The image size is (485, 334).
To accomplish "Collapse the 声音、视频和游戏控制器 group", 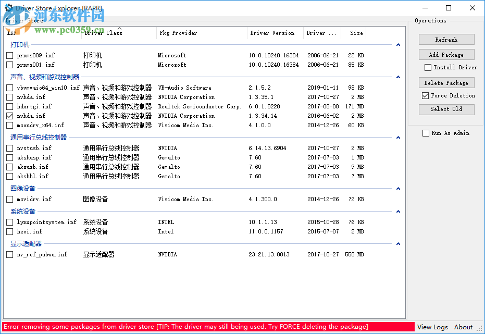I will point(398,77).
